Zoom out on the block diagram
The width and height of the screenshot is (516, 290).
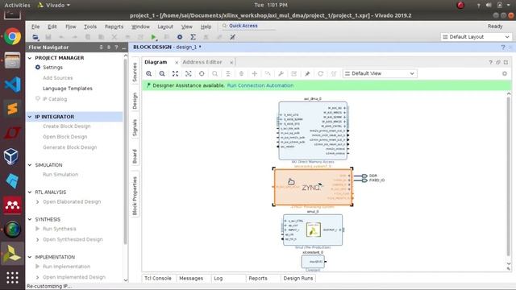point(162,73)
